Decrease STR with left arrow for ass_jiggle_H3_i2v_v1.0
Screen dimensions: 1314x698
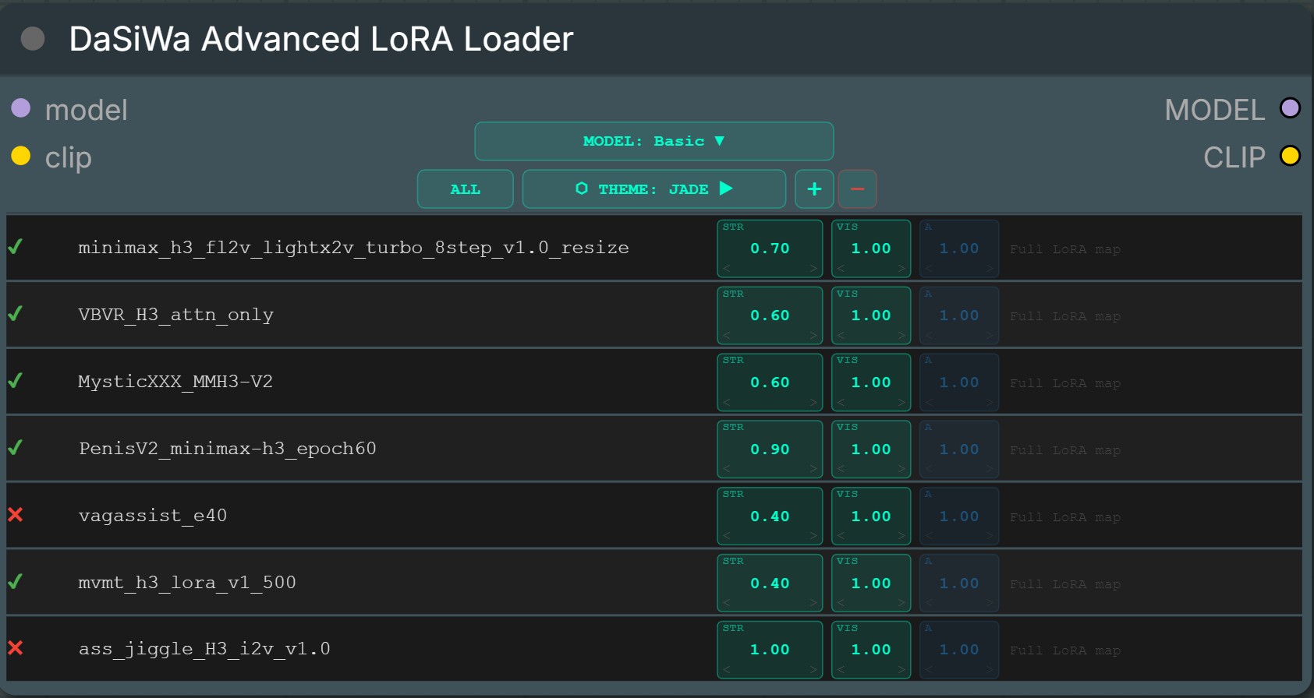[x=727, y=670]
